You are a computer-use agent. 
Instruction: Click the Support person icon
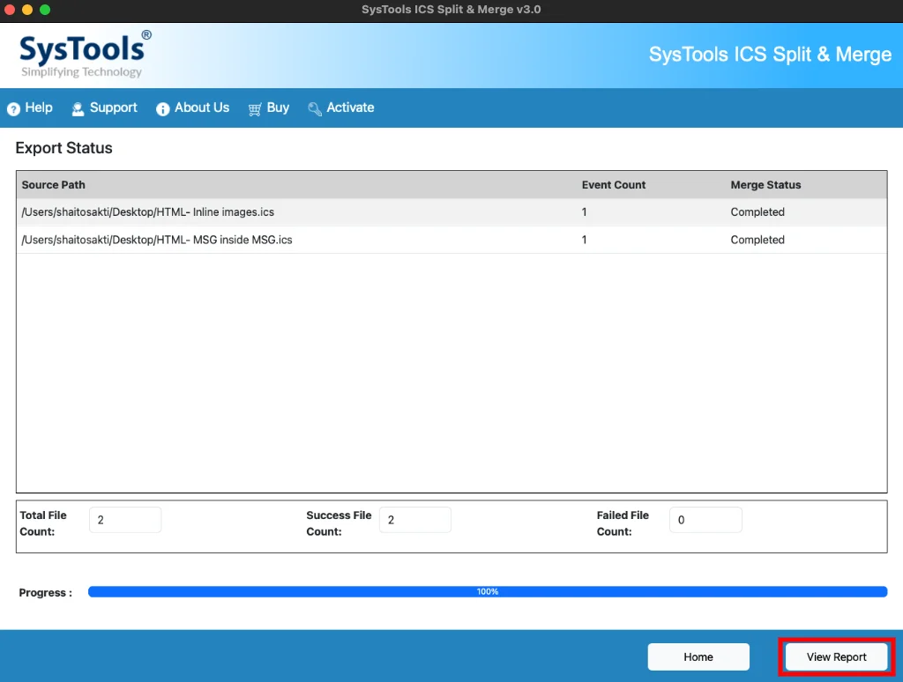pyautogui.click(x=78, y=108)
